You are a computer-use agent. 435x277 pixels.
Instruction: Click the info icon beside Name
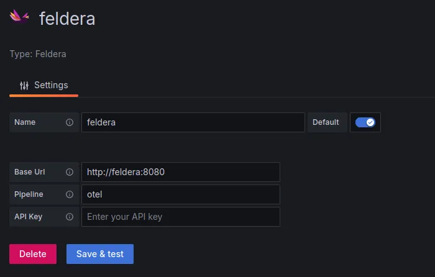(70, 122)
